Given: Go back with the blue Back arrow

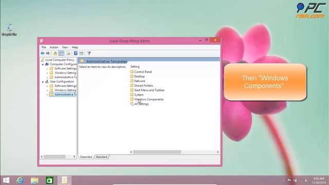Looking at the screenshot, I should (42, 53).
